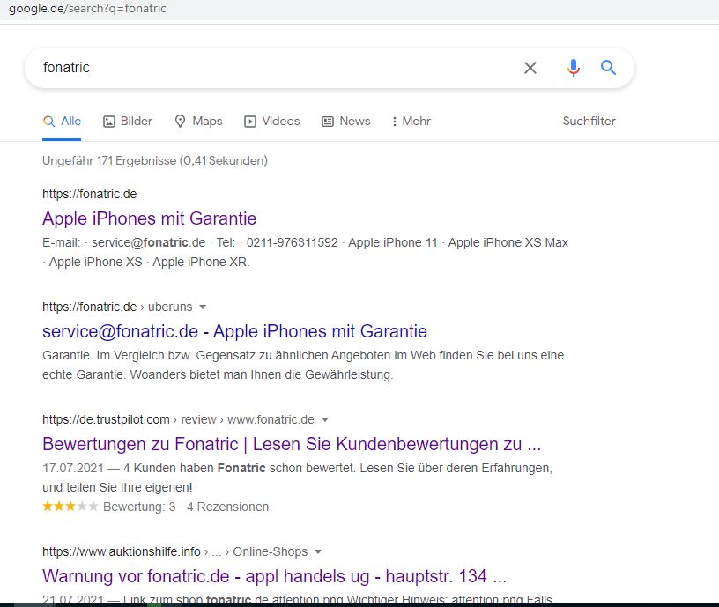
Task: Click the three-dot icon beside Mehr
Action: (395, 122)
